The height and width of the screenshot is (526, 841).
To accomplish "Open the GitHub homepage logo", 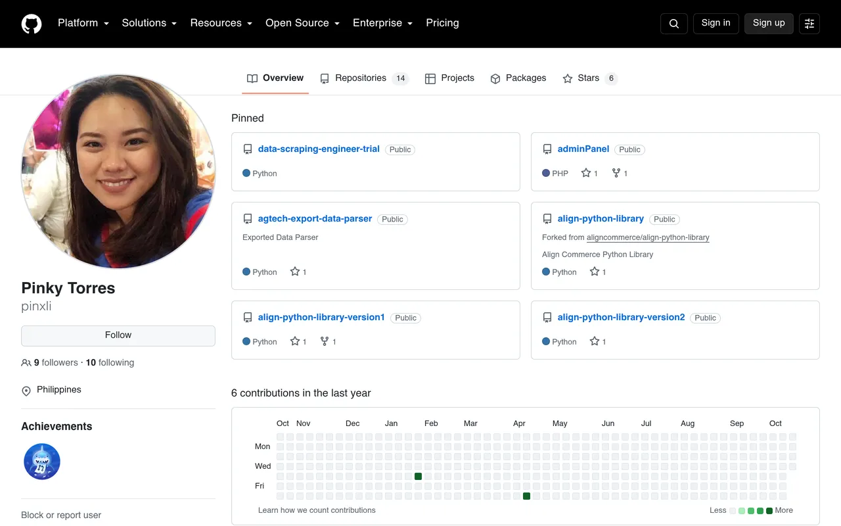I will point(32,24).
